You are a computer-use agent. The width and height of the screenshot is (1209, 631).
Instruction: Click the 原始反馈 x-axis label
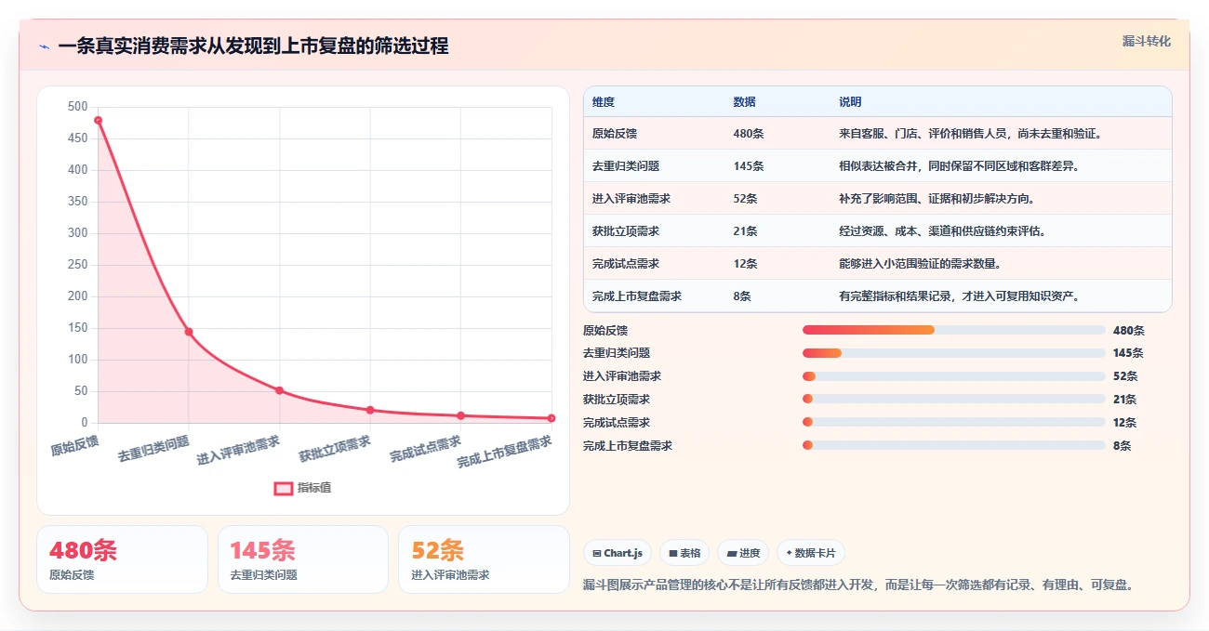(x=75, y=444)
